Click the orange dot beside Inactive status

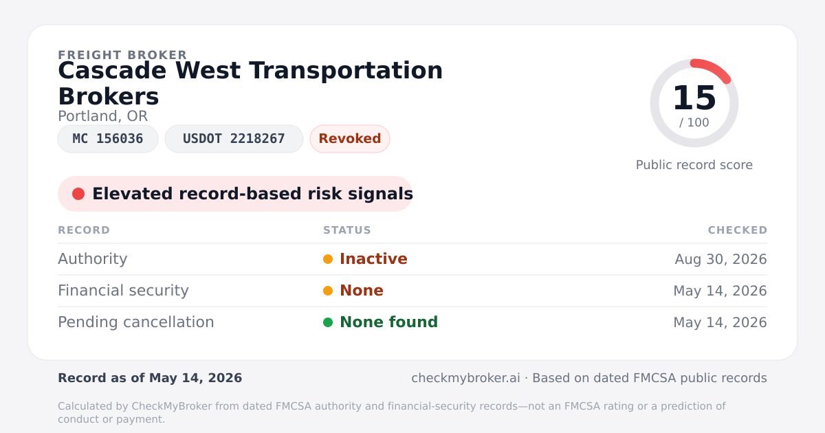pos(328,259)
